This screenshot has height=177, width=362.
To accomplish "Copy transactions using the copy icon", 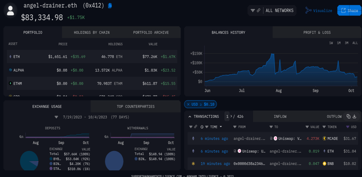I will 348,116.
